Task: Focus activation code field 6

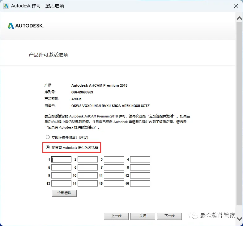Action: pos(87,167)
